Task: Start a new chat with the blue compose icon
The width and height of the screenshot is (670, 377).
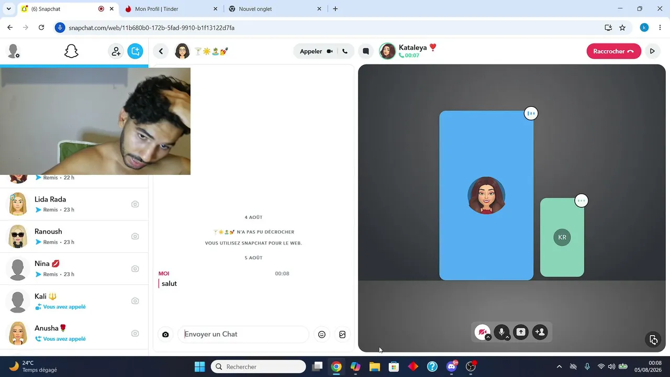Action: pyautogui.click(x=135, y=51)
